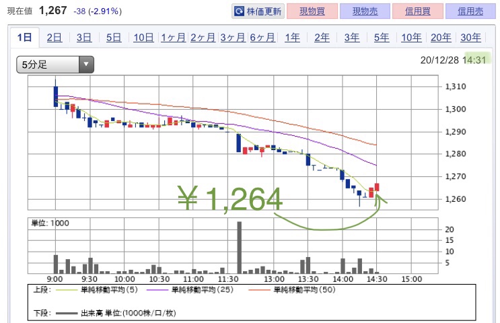Switch to the 5年 chart tab
This screenshot has height=323, width=500.
pyautogui.click(x=382, y=38)
